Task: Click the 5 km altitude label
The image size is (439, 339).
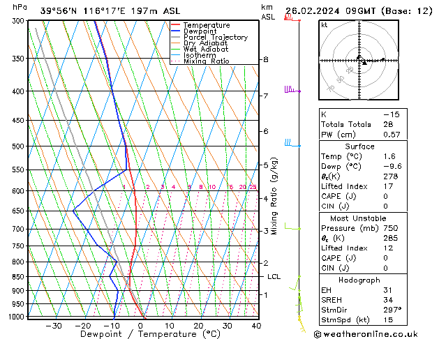Action: coord(266,165)
